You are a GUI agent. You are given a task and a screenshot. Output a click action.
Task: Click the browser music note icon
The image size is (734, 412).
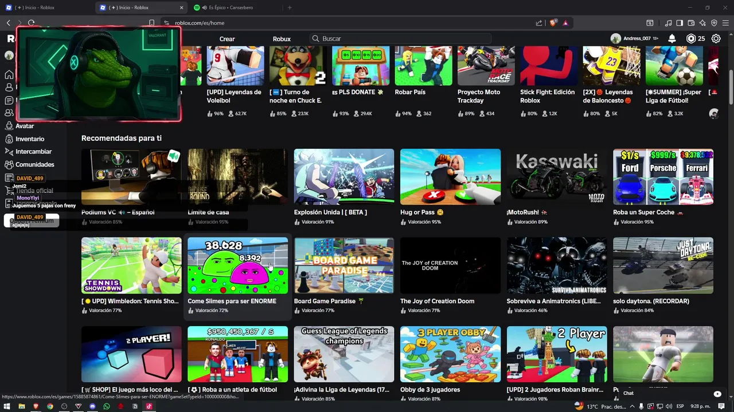(x=669, y=23)
